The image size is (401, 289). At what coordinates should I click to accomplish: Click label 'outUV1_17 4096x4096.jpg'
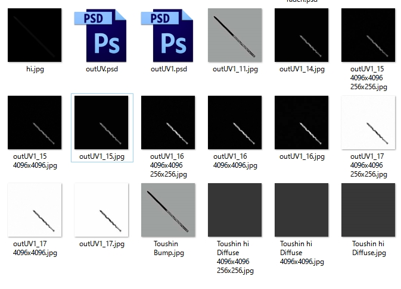pyautogui.click(x=35, y=249)
